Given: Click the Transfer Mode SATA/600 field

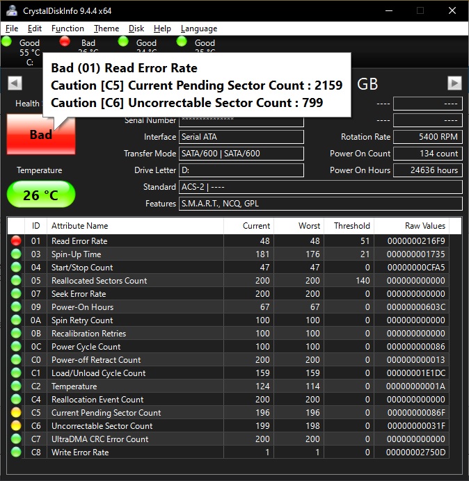Looking at the screenshot, I should 241,154.
